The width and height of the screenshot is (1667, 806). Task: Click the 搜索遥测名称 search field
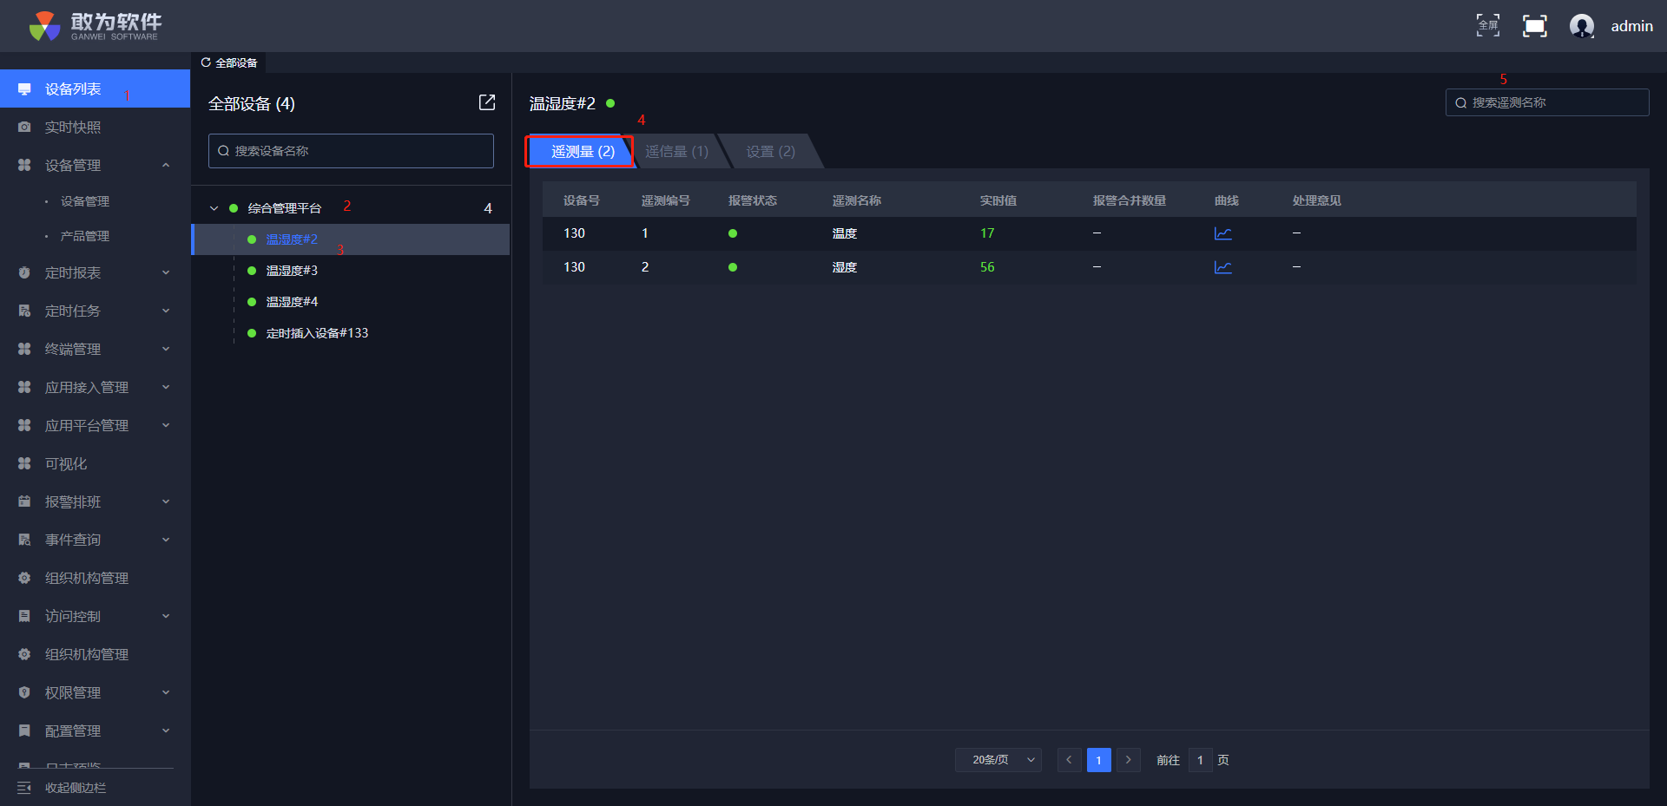[x=1554, y=102]
